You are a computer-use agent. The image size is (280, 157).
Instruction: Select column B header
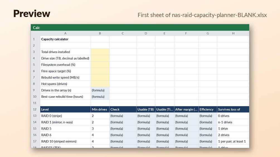click(100, 33)
